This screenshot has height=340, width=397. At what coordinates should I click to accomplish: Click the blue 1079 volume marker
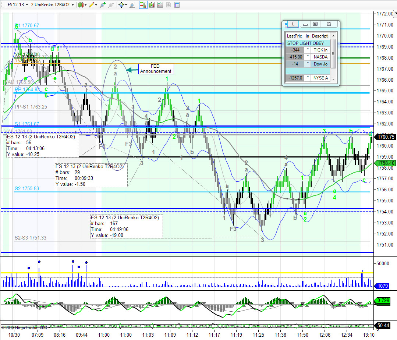(x=382, y=286)
